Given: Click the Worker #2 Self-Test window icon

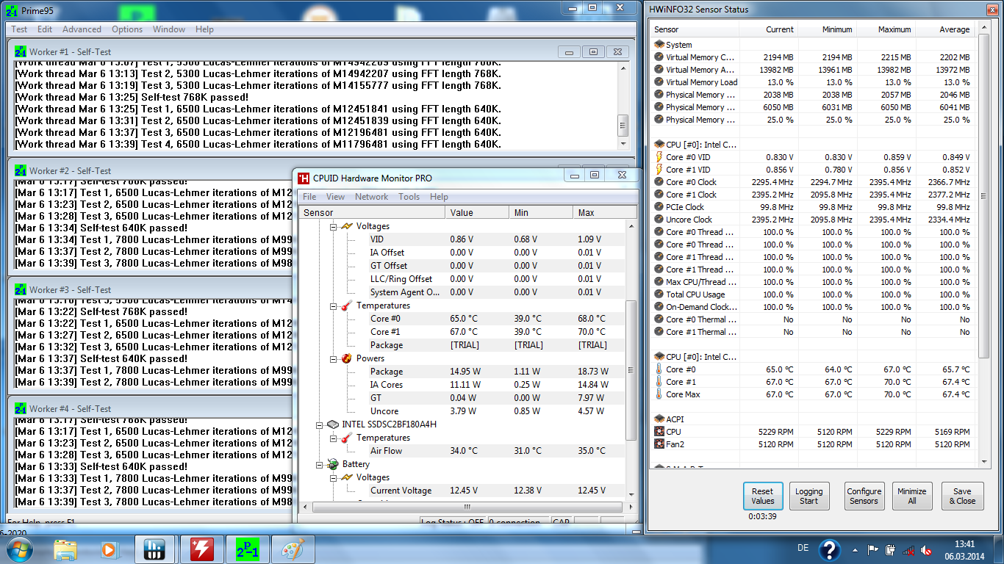Looking at the screenshot, I should click(x=21, y=170).
